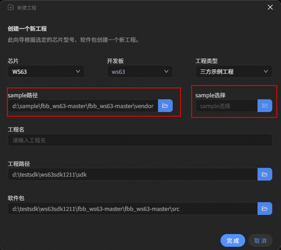The height and width of the screenshot is (250, 281).
Task: Open the sample选择 list icon button
Action: [265, 106]
